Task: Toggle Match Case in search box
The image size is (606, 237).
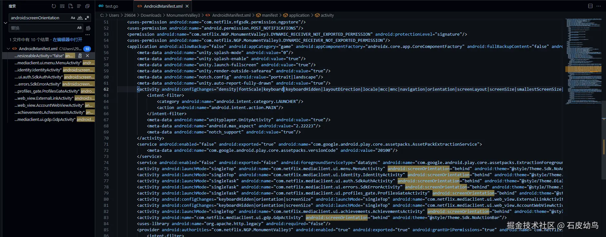Action: (73, 18)
